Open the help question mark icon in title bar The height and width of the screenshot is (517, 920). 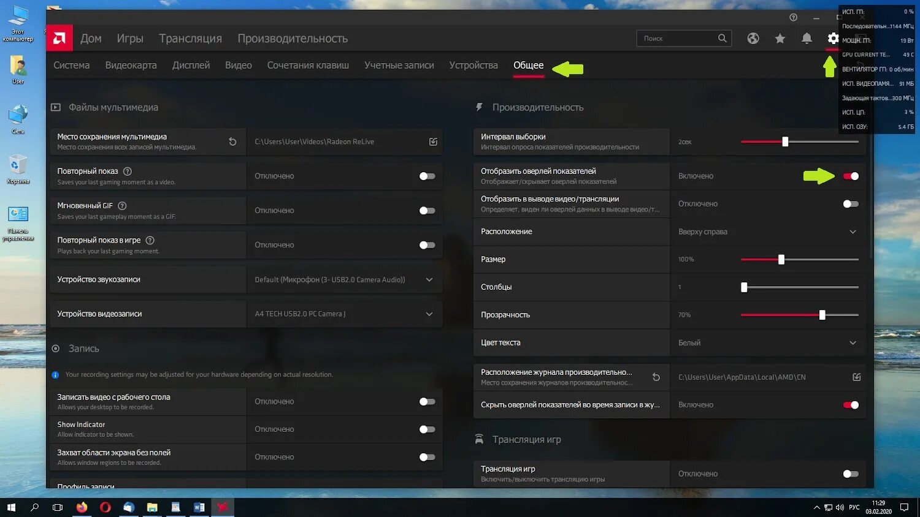pos(794,17)
